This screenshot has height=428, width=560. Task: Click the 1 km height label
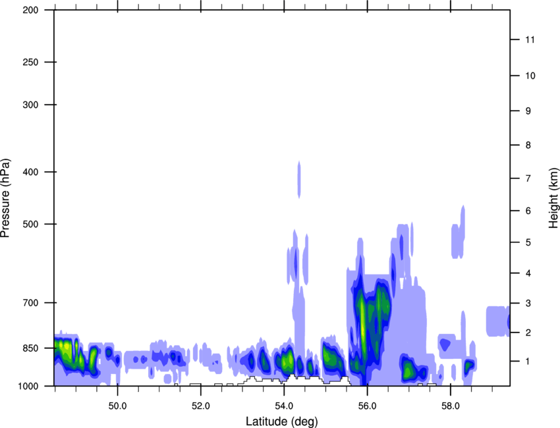coord(528,361)
